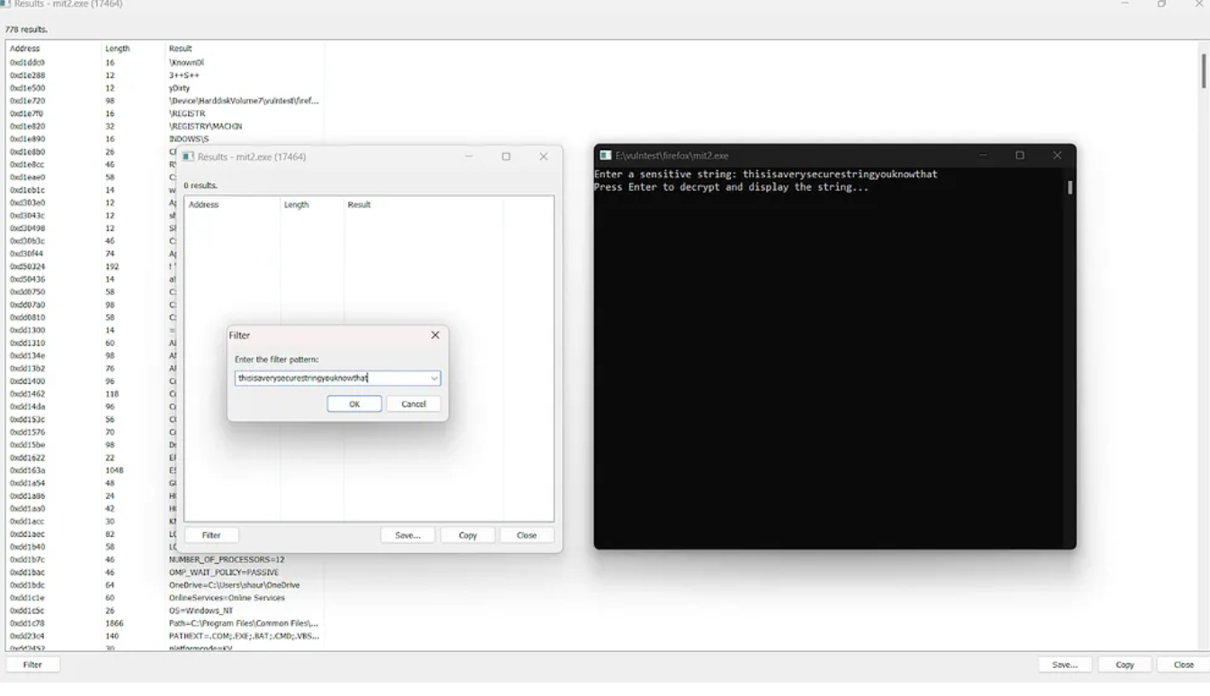The width and height of the screenshot is (1210, 696).
Task: Click the inner Results window title icon
Action: pos(188,156)
